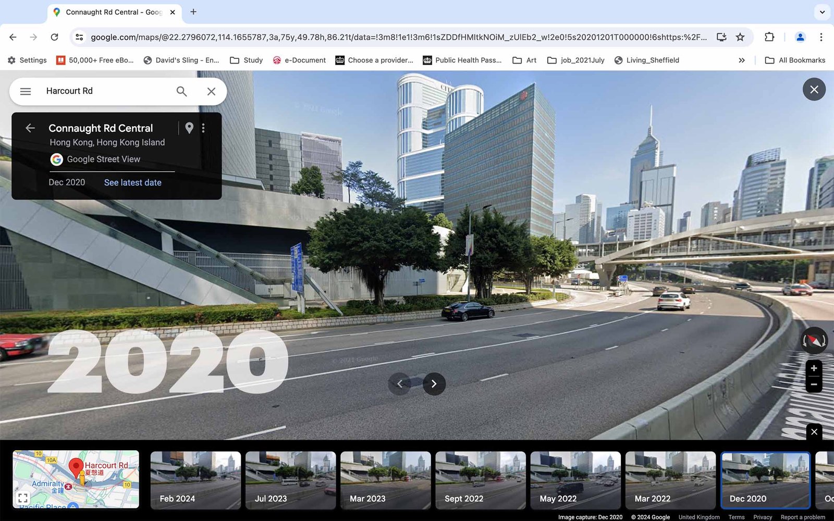Click the compass control
The image size is (834, 521).
point(814,341)
